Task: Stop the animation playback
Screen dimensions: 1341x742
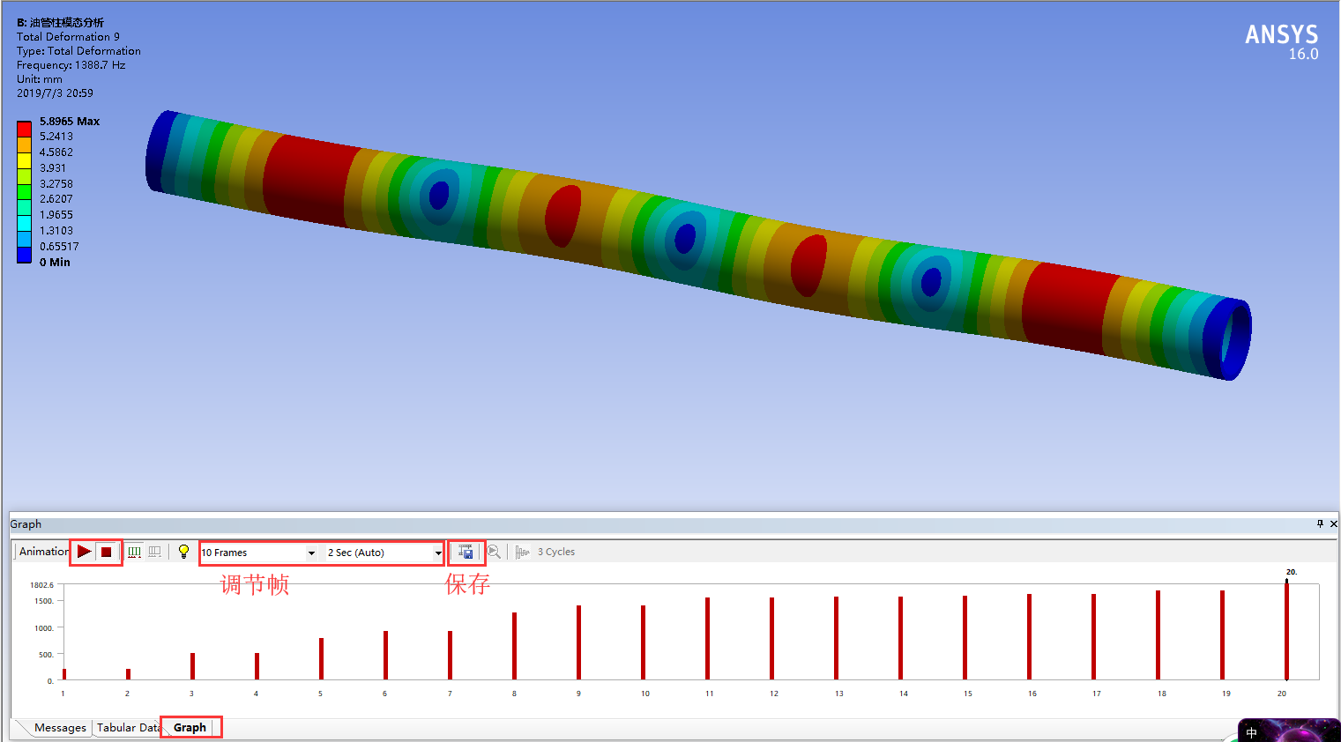Action: (x=106, y=552)
